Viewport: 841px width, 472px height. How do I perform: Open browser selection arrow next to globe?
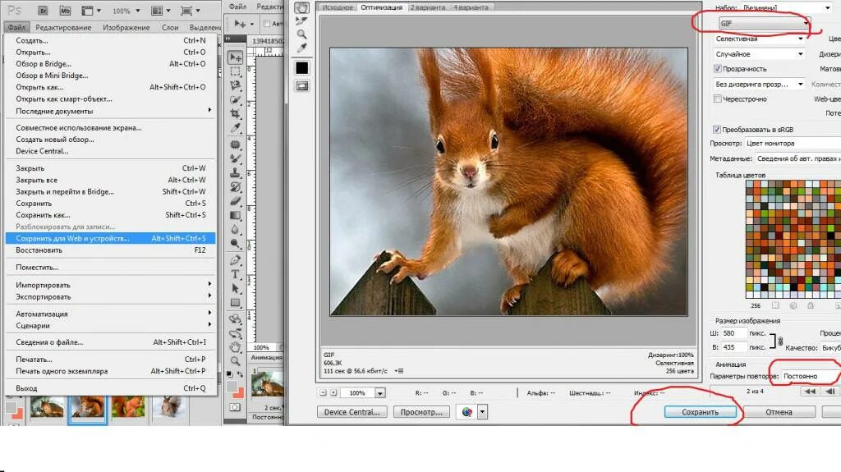(482, 412)
